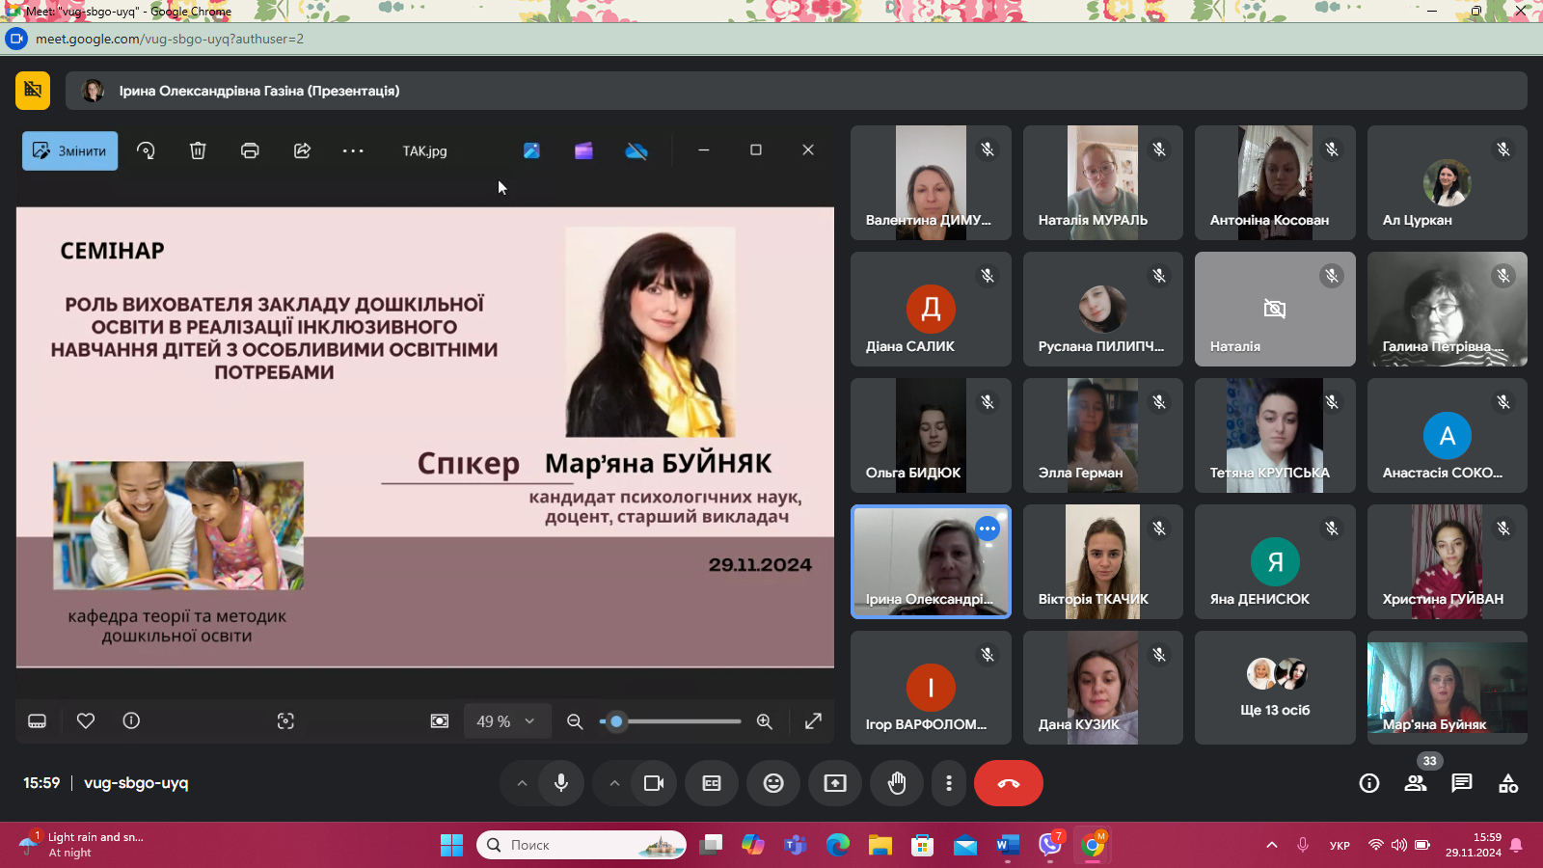Open meeting details info icon
1543x868 pixels.
click(x=1369, y=783)
